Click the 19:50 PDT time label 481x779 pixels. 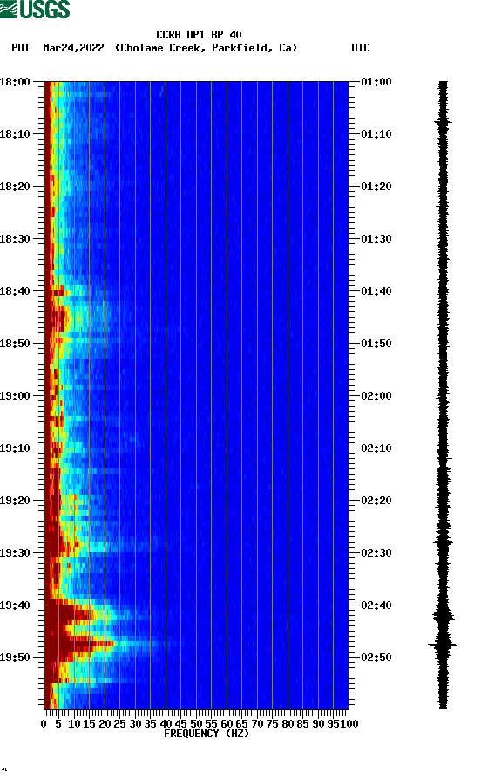tap(15, 657)
